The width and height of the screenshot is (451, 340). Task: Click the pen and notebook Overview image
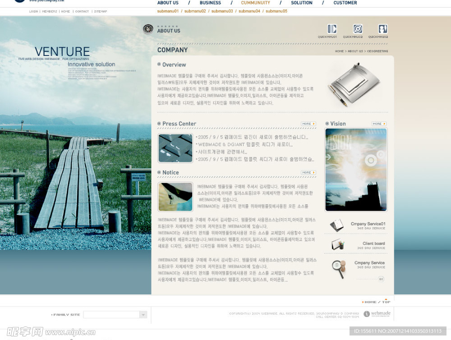pyautogui.click(x=354, y=84)
